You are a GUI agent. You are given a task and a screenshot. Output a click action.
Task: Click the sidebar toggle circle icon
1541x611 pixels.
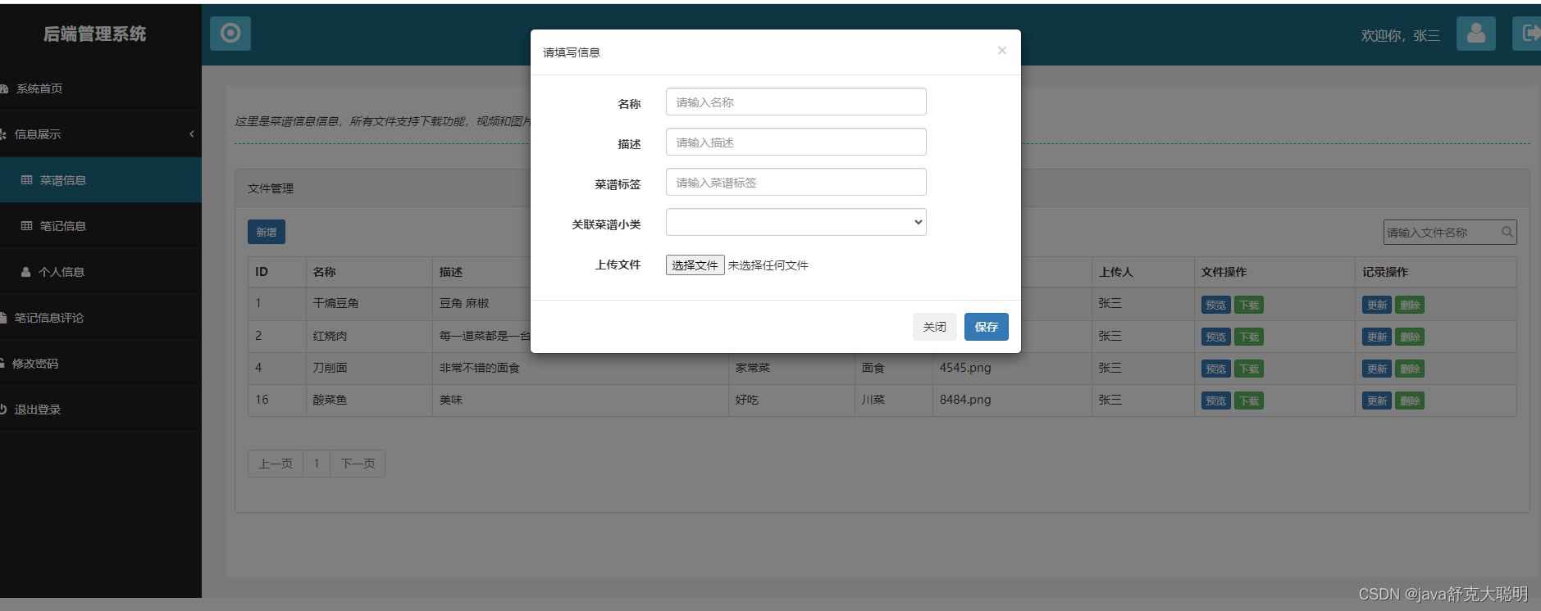[x=230, y=33]
